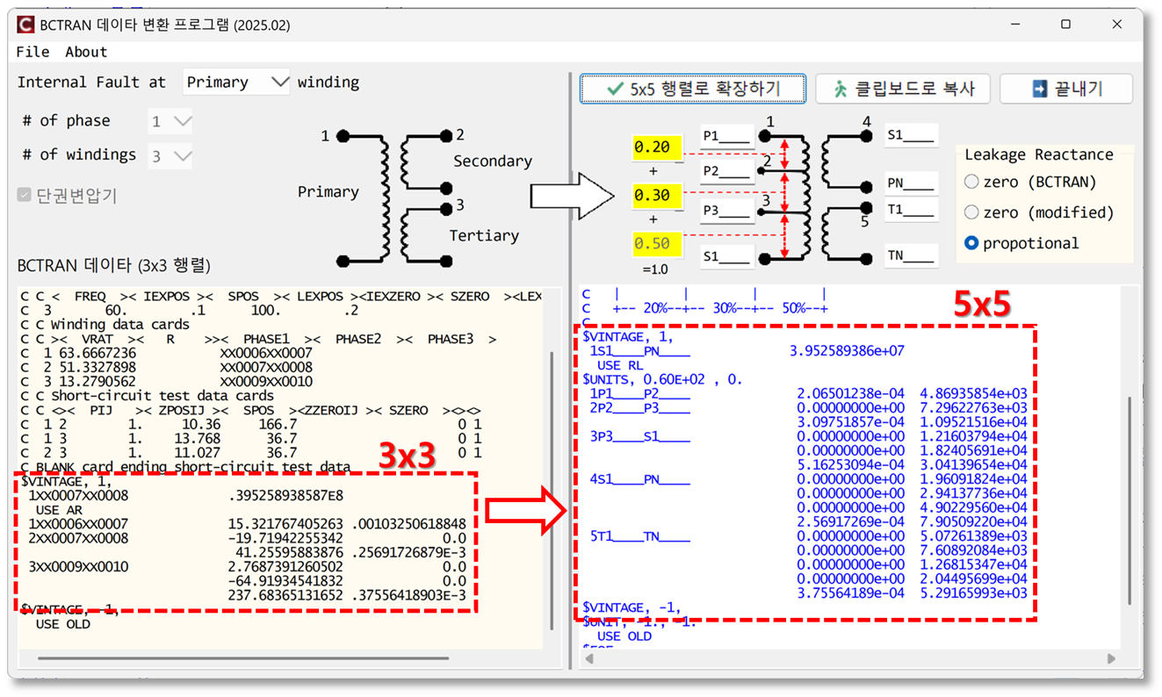Click the P3____ node name field

tap(727, 210)
